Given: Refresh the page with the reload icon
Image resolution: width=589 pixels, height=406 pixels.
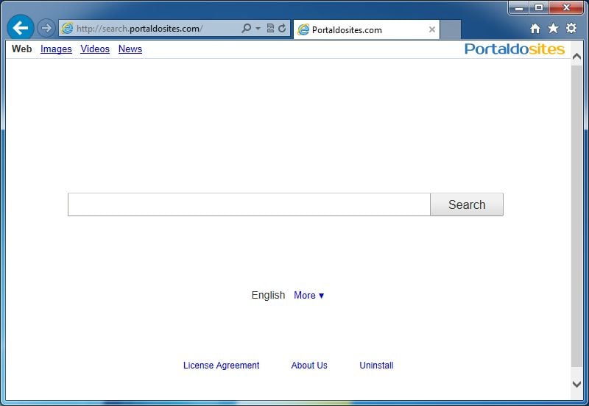Looking at the screenshot, I should click(282, 28).
